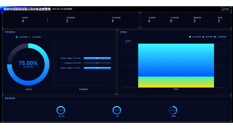Click the green 未完成任务数 value 1

pos(113,21)
